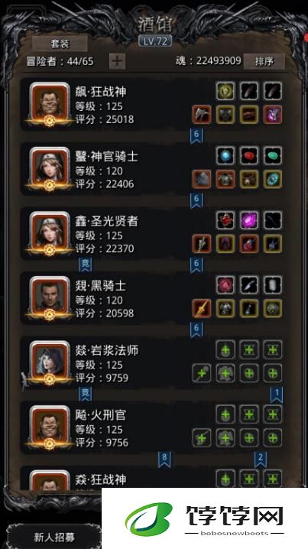Viewport: 308px width, 549px height.
Task: Click the LV.72 tavern level badge
Action: 155,41
